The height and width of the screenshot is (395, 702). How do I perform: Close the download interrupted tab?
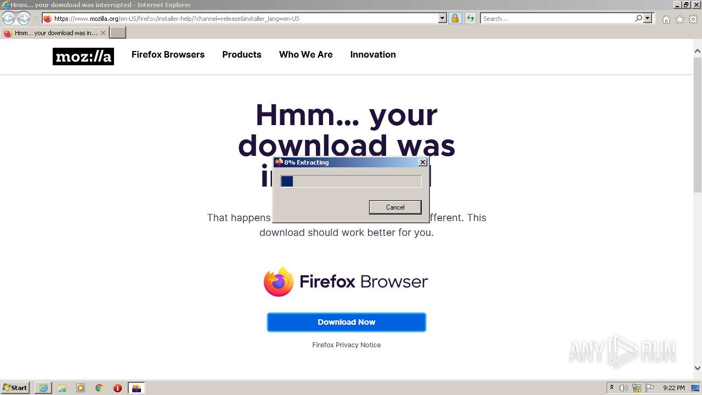pos(103,33)
